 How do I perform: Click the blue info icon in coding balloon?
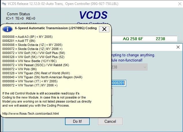(8, 29)
